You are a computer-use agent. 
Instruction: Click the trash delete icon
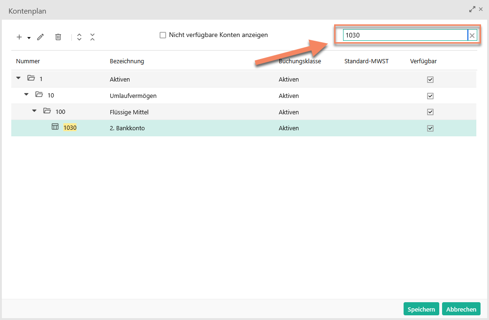click(58, 37)
